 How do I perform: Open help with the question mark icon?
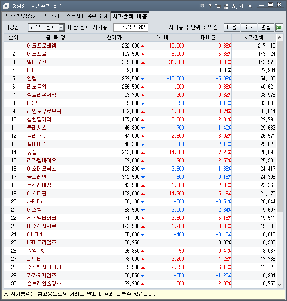point(210,6)
